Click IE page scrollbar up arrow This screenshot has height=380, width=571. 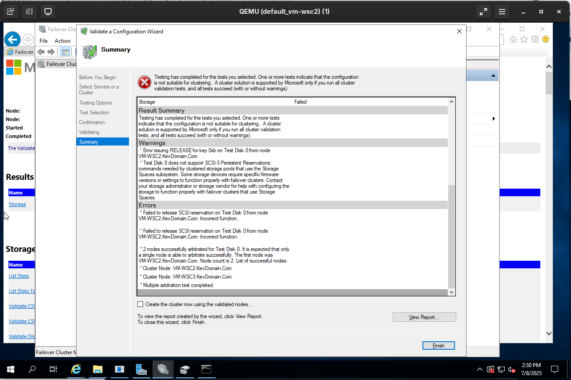(549, 67)
